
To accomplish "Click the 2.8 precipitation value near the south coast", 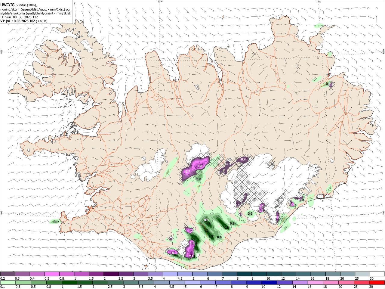I will (191, 256).
